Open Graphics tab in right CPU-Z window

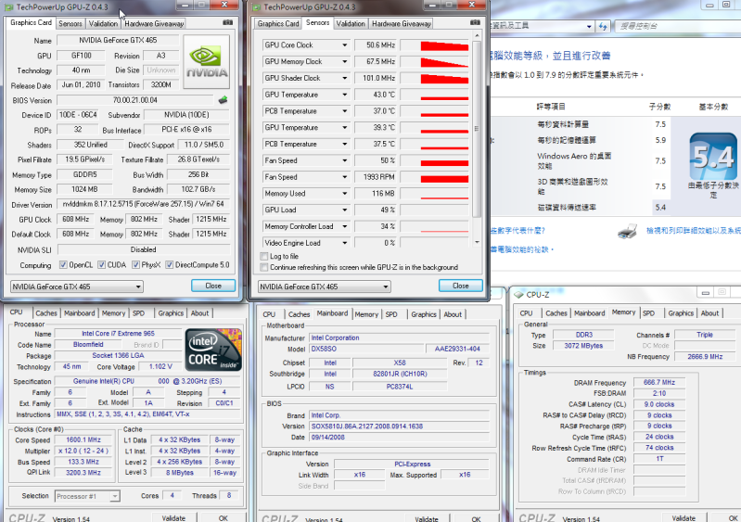681,313
